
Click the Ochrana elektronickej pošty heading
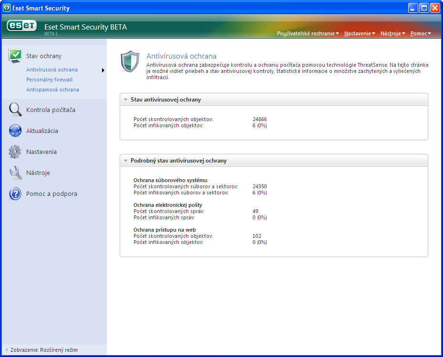click(168, 205)
